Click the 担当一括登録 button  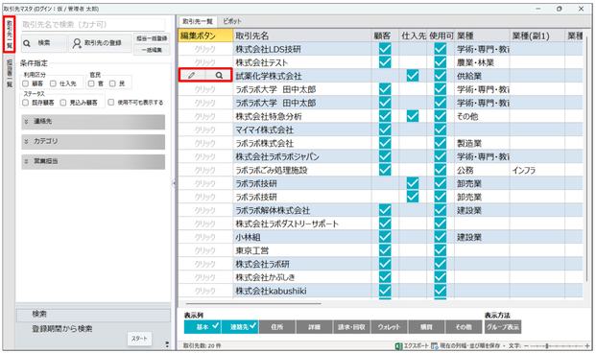(x=152, y=38)
